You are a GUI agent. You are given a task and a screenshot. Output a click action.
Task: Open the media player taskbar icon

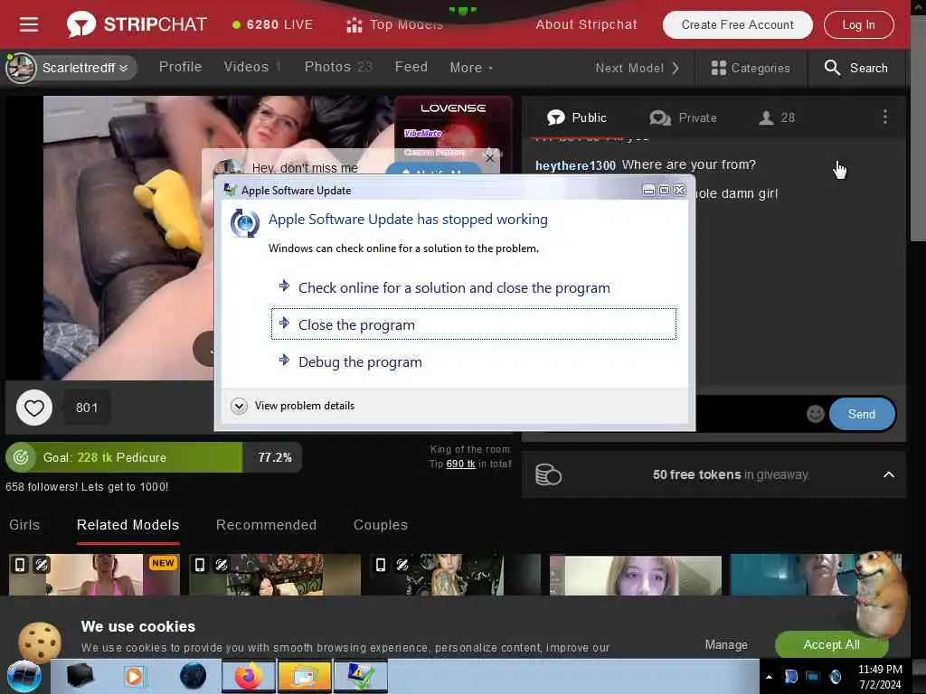(x=135, y=676)
